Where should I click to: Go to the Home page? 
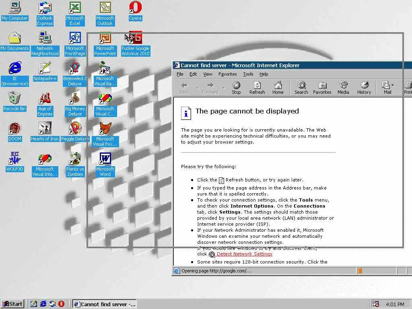coord(278,88)
